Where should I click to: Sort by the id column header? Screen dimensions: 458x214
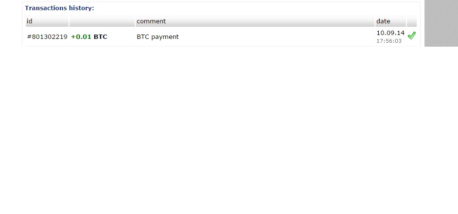47,21
